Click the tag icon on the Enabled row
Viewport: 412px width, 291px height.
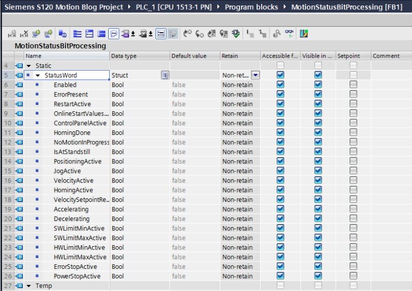click(x=20, y=85)
